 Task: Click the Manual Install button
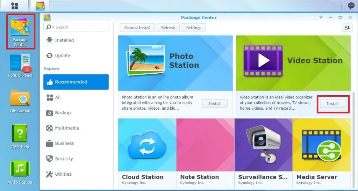point(137,28)
